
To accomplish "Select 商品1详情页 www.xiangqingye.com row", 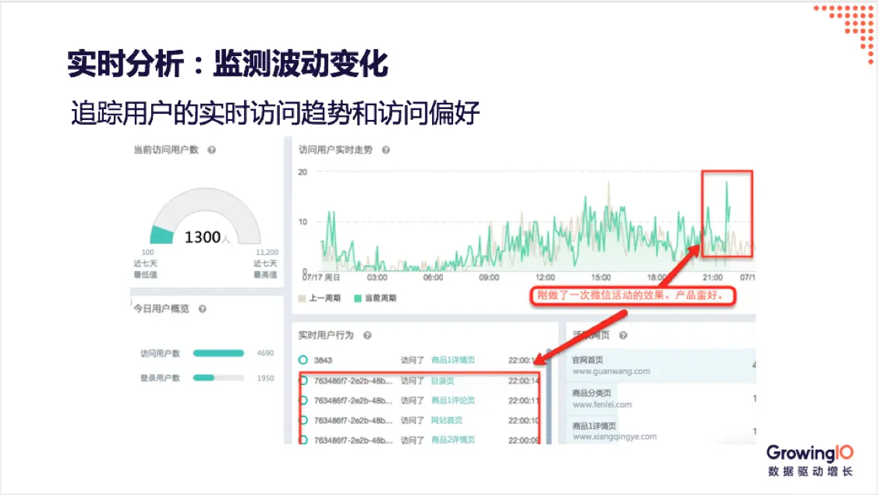I will coord(662,430).
